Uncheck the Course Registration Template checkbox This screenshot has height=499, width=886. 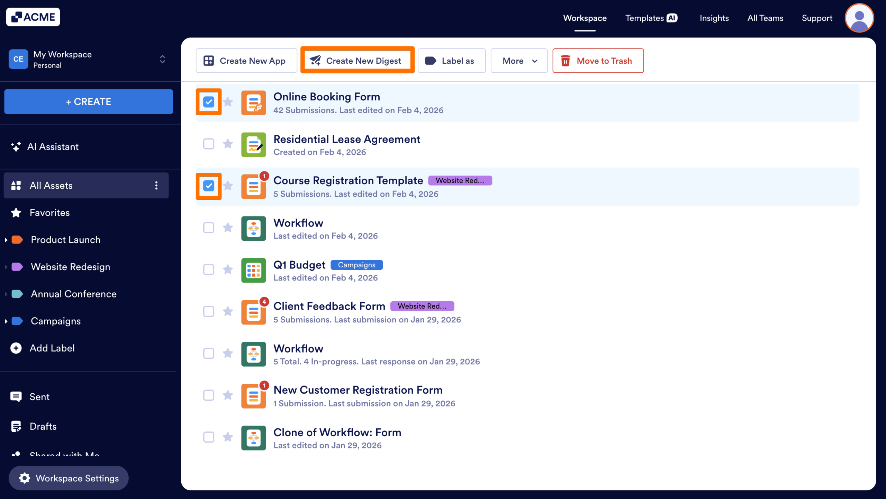(x=208, y=186)
